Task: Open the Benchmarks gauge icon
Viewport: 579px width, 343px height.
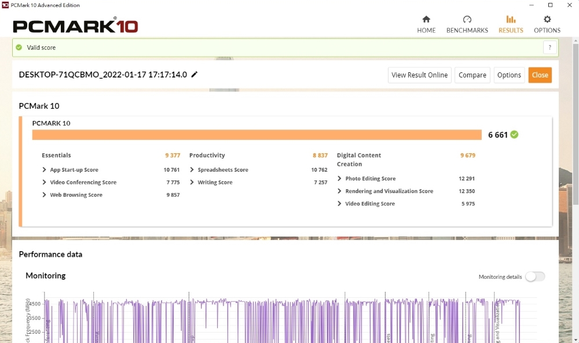Action: click(467, 20)
